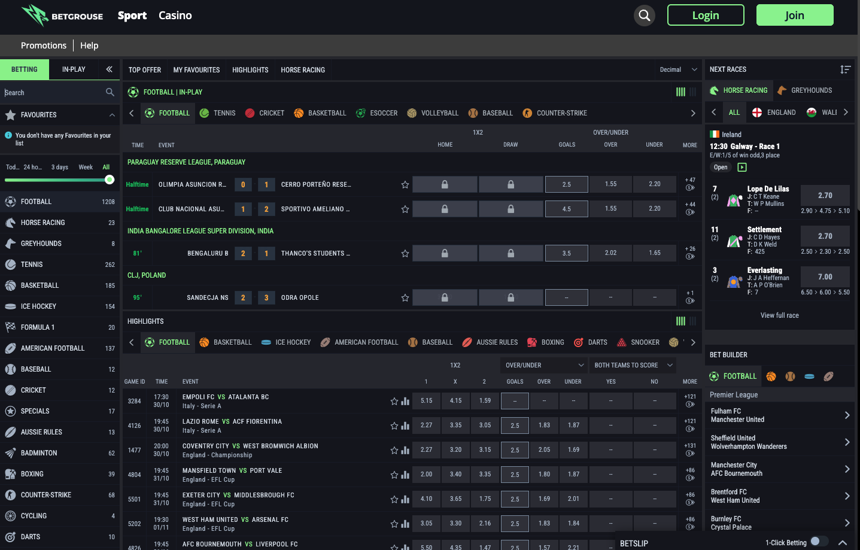Image resolution: width=860 pixels, height=550 pixels.
Task: Favourite Bengaluru B match with star
Action: [405, 254]
